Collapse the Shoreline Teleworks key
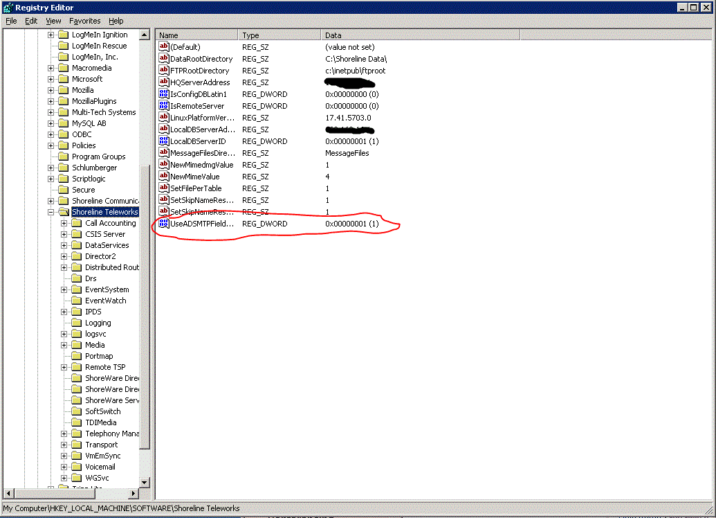Screen dimensions: 716x518 click(51, 212)
